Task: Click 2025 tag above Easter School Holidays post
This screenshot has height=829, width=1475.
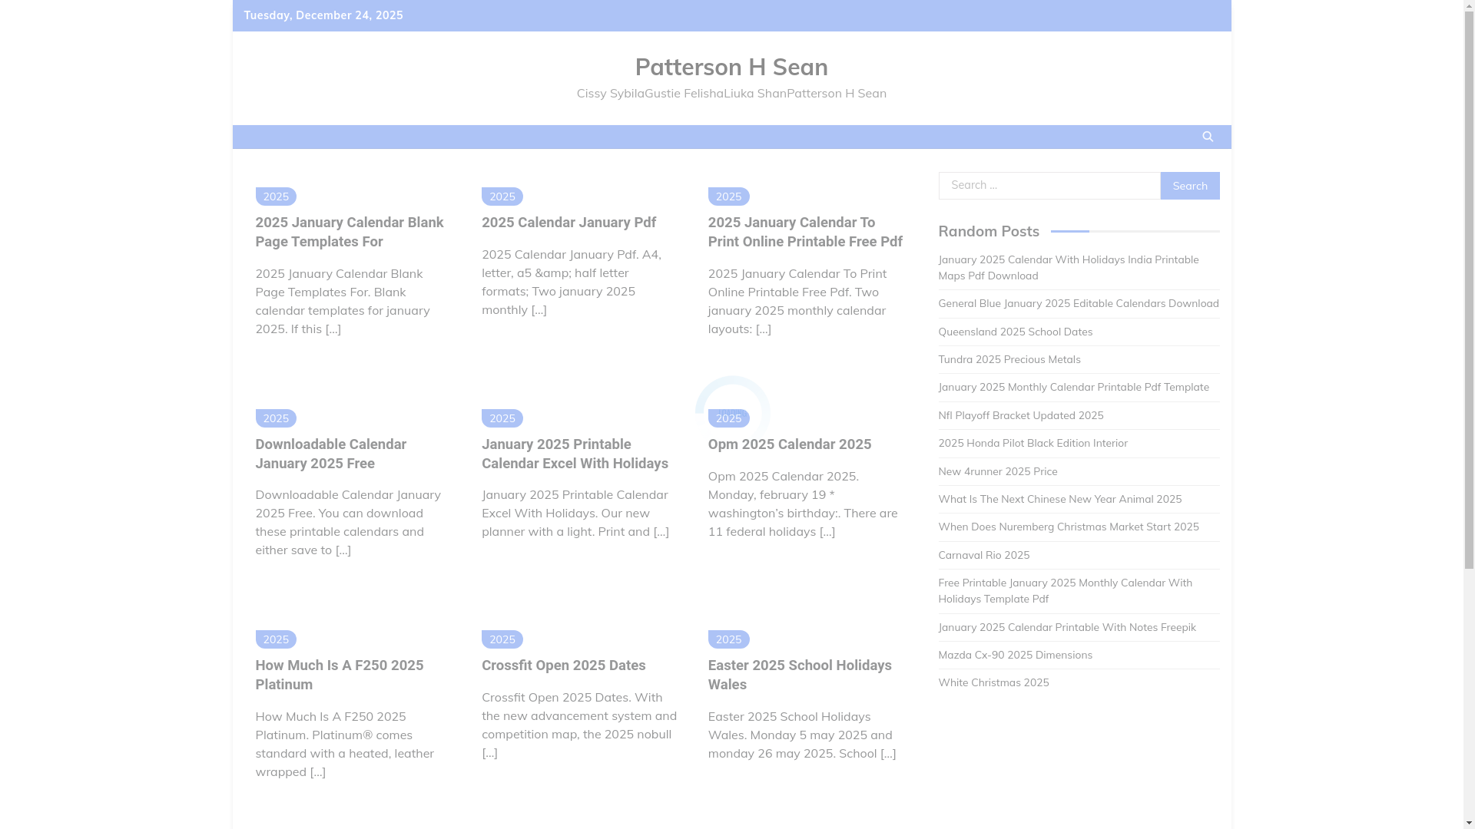Action: tap(728, 639)
